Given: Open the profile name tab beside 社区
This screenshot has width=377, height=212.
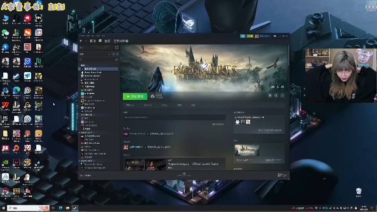Looking at the screenshot, I should coord(121,41).
